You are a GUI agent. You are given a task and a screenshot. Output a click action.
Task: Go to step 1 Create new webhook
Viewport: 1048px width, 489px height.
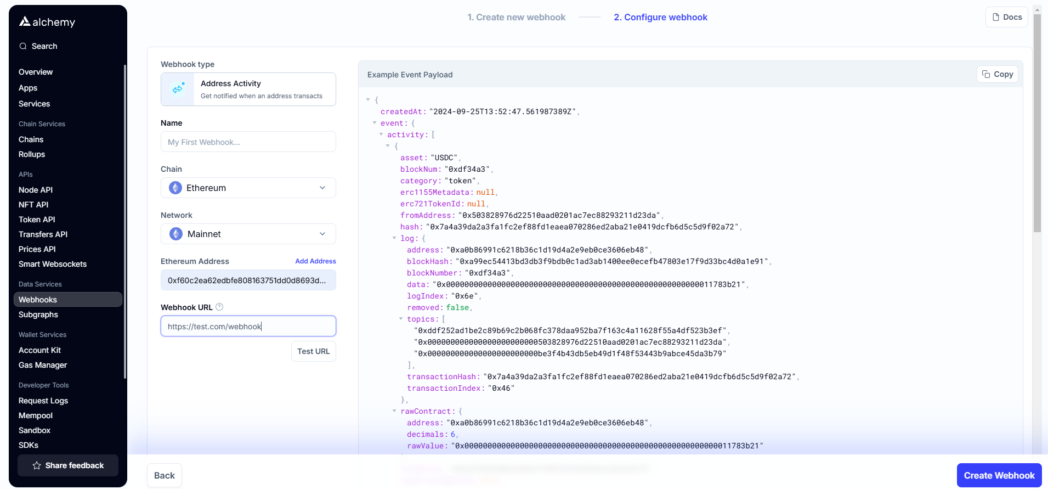point(516,17)
